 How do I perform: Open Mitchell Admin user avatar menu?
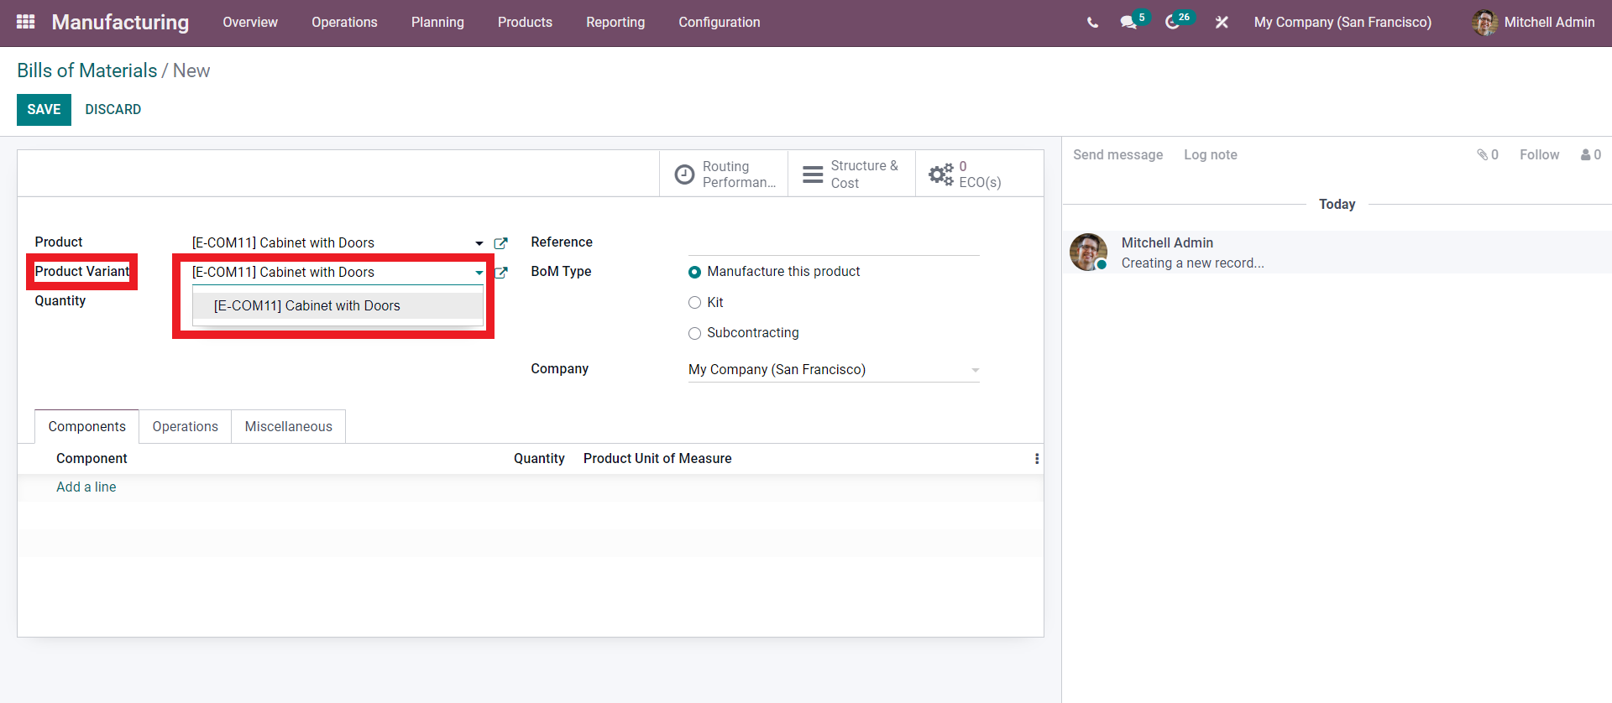1484,23
